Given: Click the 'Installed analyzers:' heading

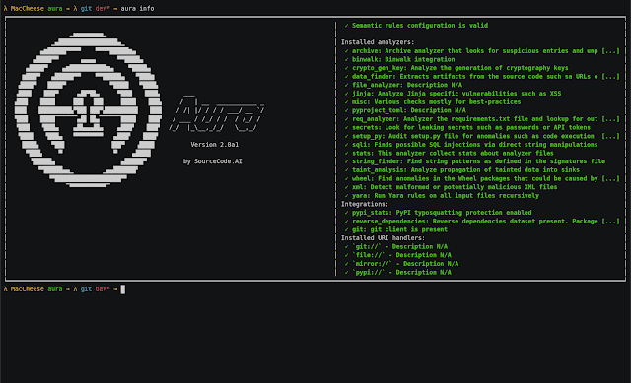Looking at the screenshot, I should [x=378, y=42].
